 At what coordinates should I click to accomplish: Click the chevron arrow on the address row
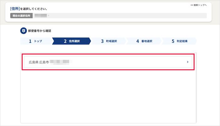click(188, 62)
